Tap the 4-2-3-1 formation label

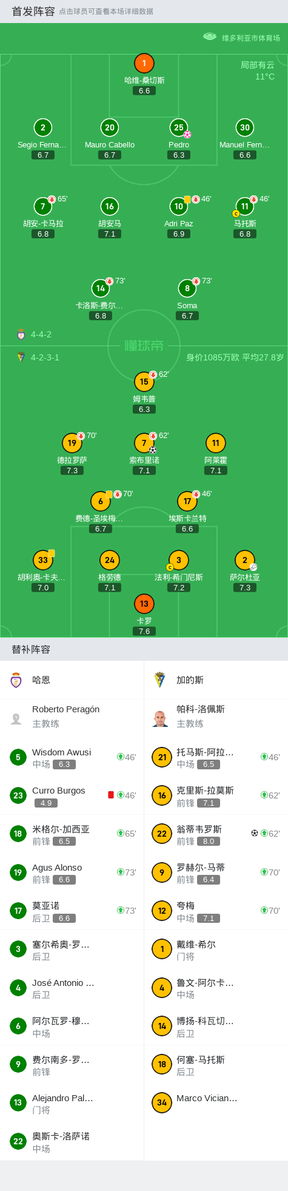click(x=45, y=357)
